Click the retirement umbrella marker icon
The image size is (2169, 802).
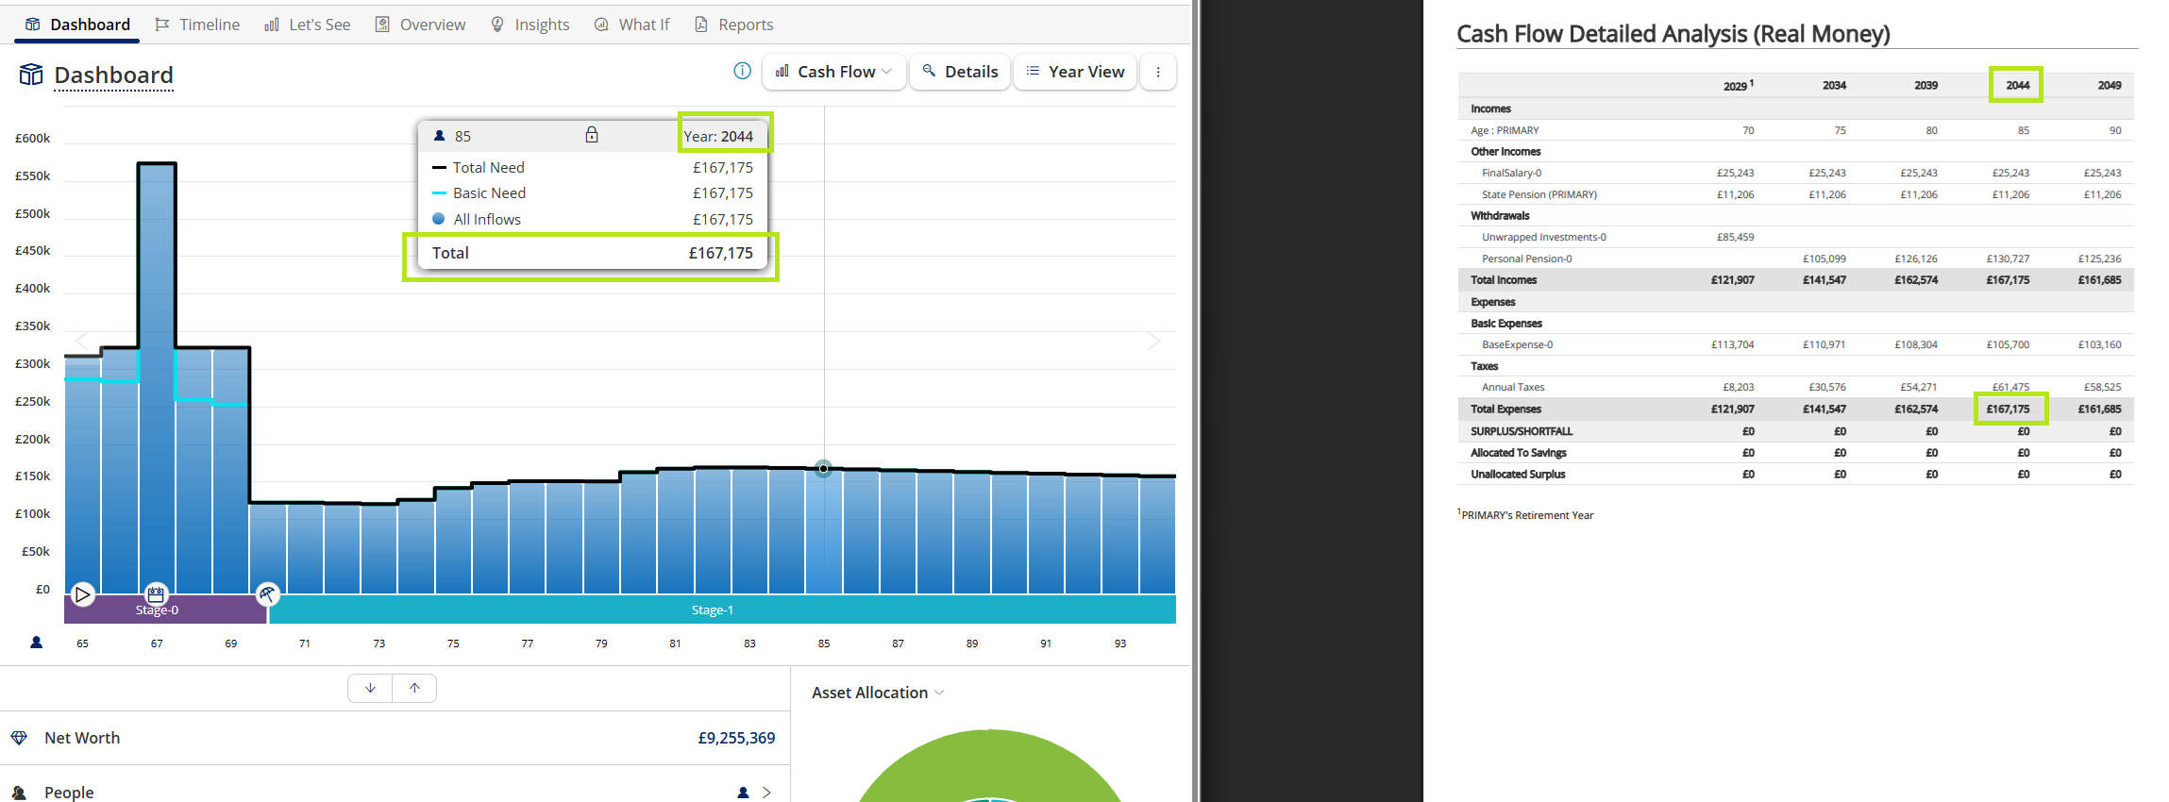pyautogui.click(x=268, y=593)
